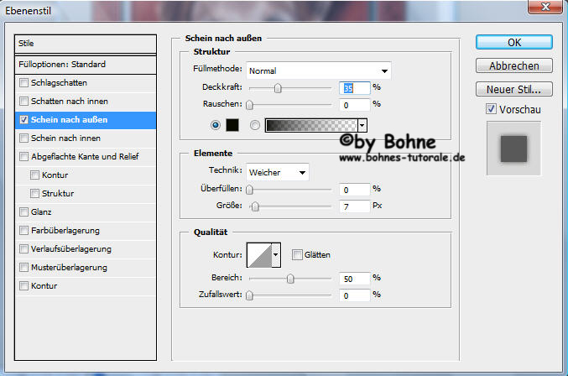The width and height of the screenshot is (568, 376).
Task: Click the Größe pixel input field
Action: tap(355, 206)
